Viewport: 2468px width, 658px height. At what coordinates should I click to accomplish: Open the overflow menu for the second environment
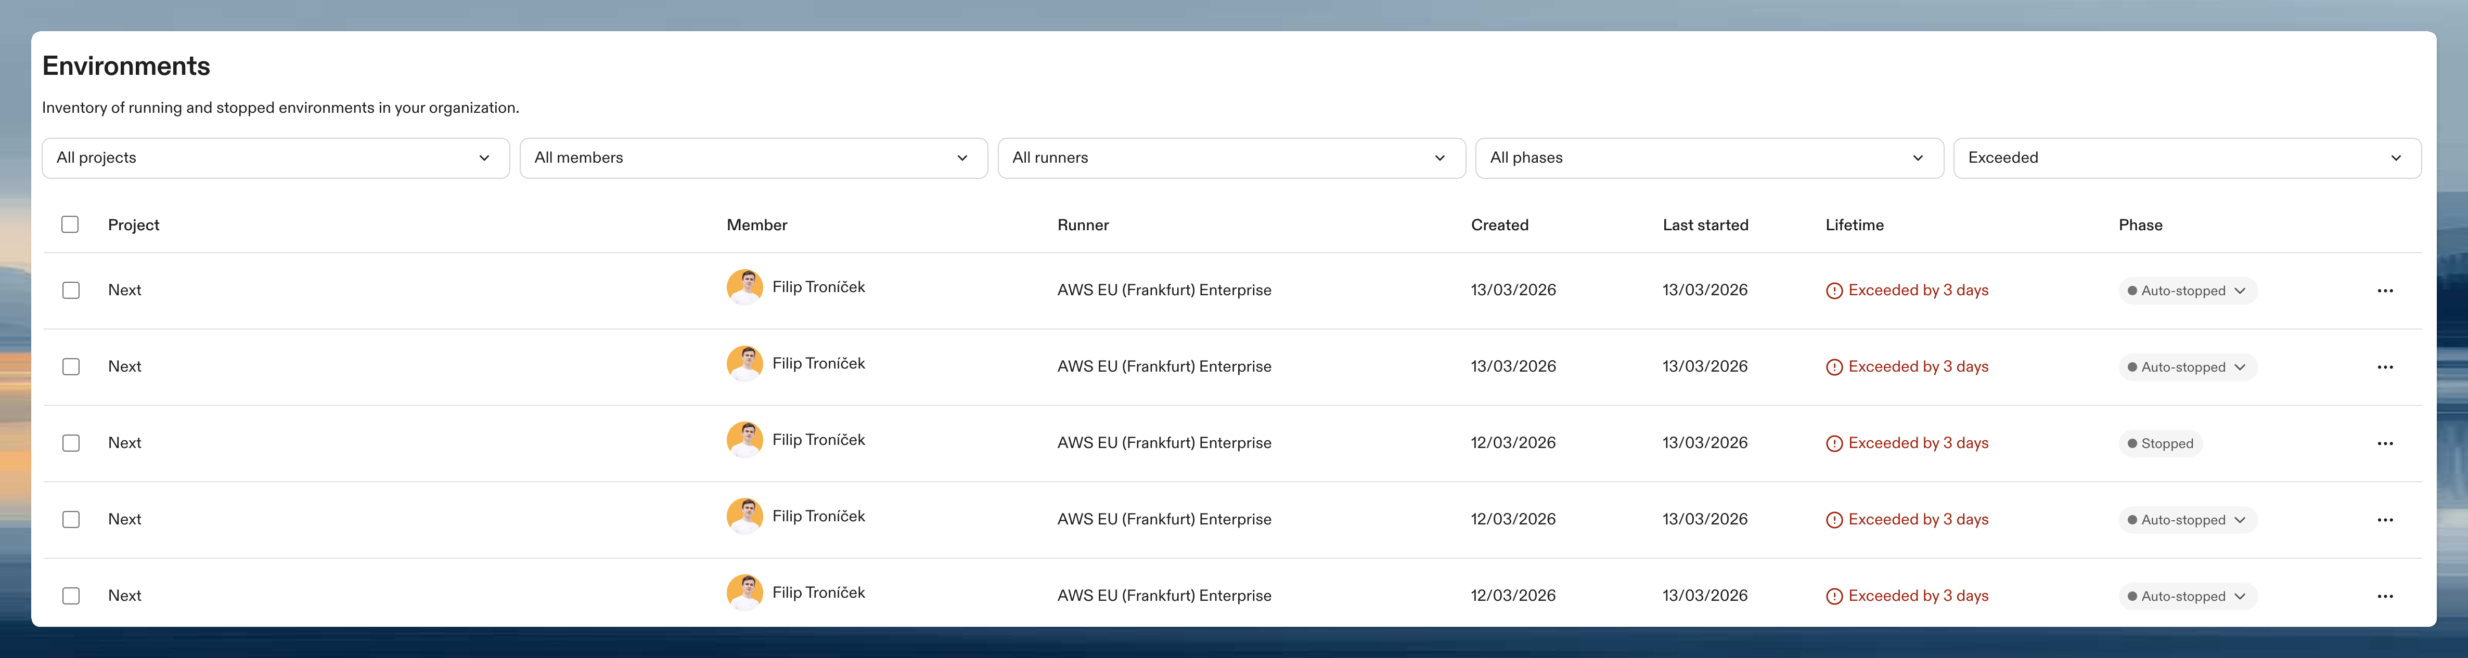point(2386,366)
